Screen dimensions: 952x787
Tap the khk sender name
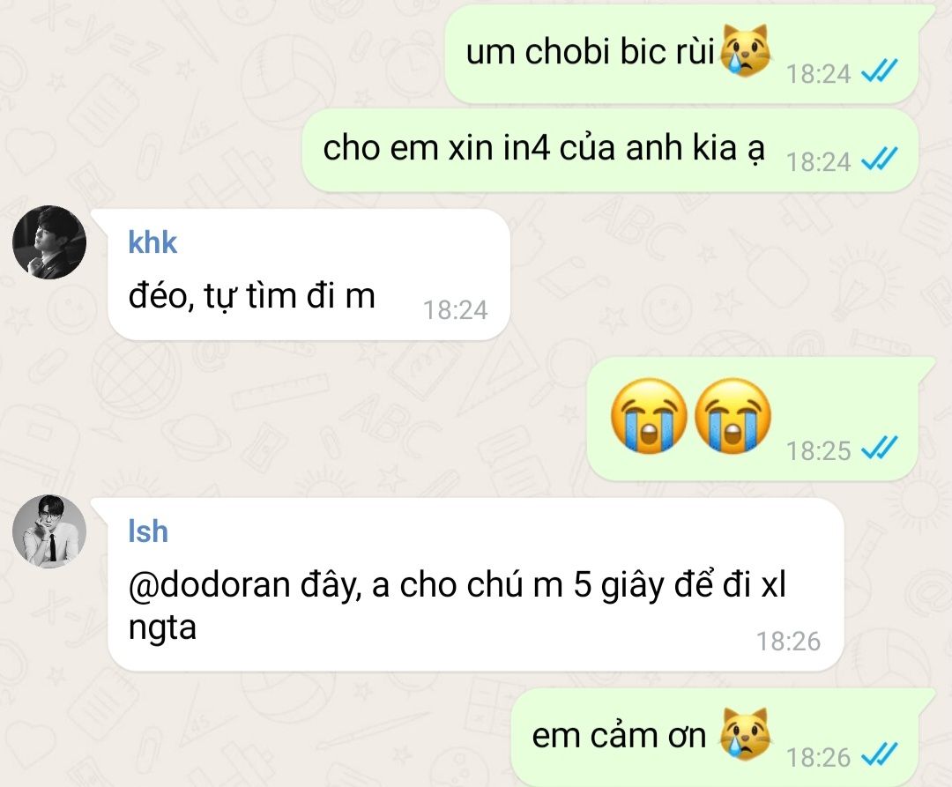pyautogui.click(x=152, y=242)
